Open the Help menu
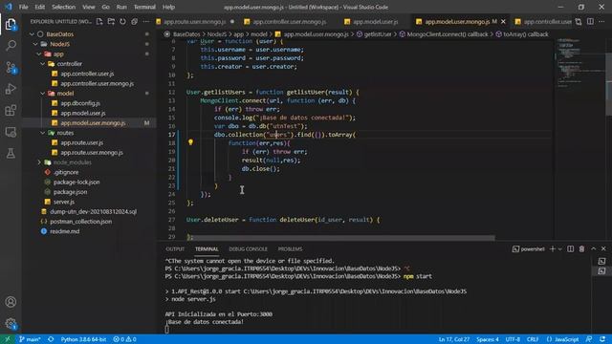Viewport: 612px width, 344px height. 168,7
